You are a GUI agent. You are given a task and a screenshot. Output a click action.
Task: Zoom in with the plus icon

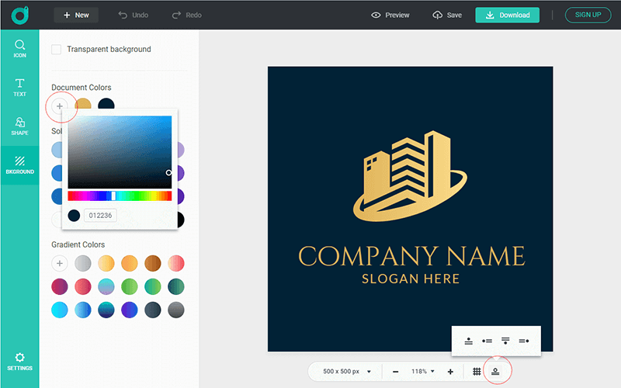pos(450,372)
